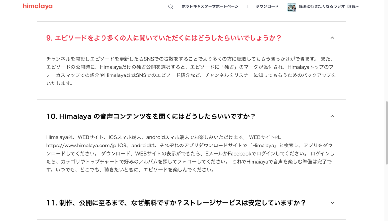
Task: Toggle question 9 heading about listeners
Action: (163, 38)
